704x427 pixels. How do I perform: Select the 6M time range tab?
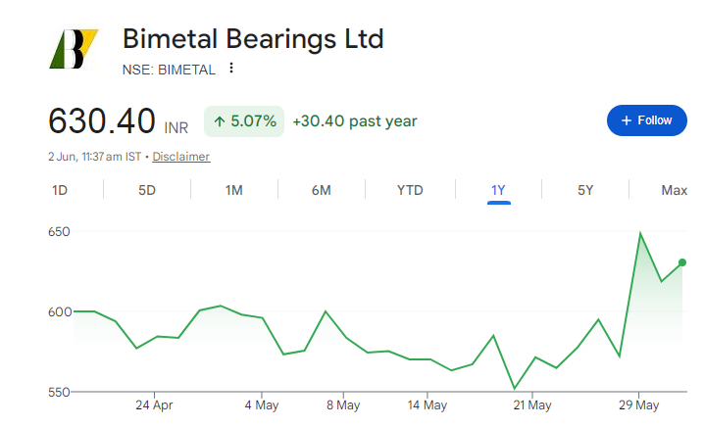coord(322,190)
